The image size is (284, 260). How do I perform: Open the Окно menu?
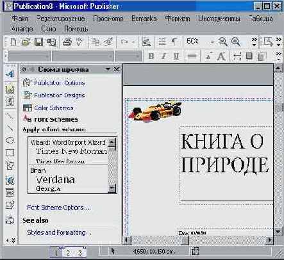pos(49,29)
